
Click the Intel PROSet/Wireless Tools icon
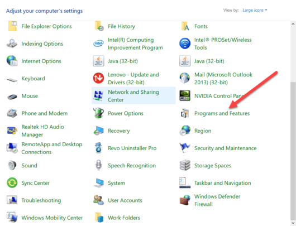tap(185, 44)
